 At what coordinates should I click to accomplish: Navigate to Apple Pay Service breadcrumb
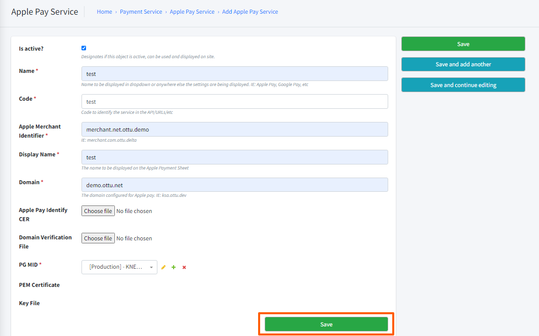(x=192, y=12)
